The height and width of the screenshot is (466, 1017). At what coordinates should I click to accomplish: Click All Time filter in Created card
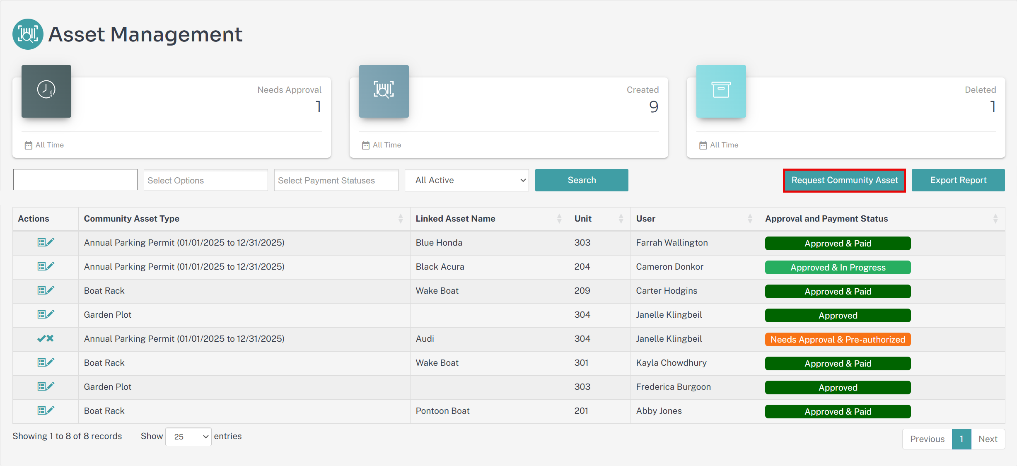387,145
